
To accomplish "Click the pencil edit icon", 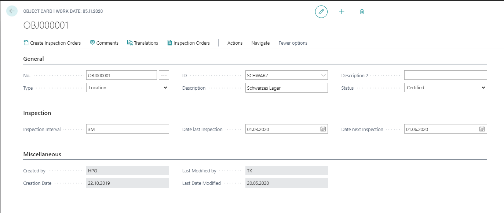I will coord(321,12).
